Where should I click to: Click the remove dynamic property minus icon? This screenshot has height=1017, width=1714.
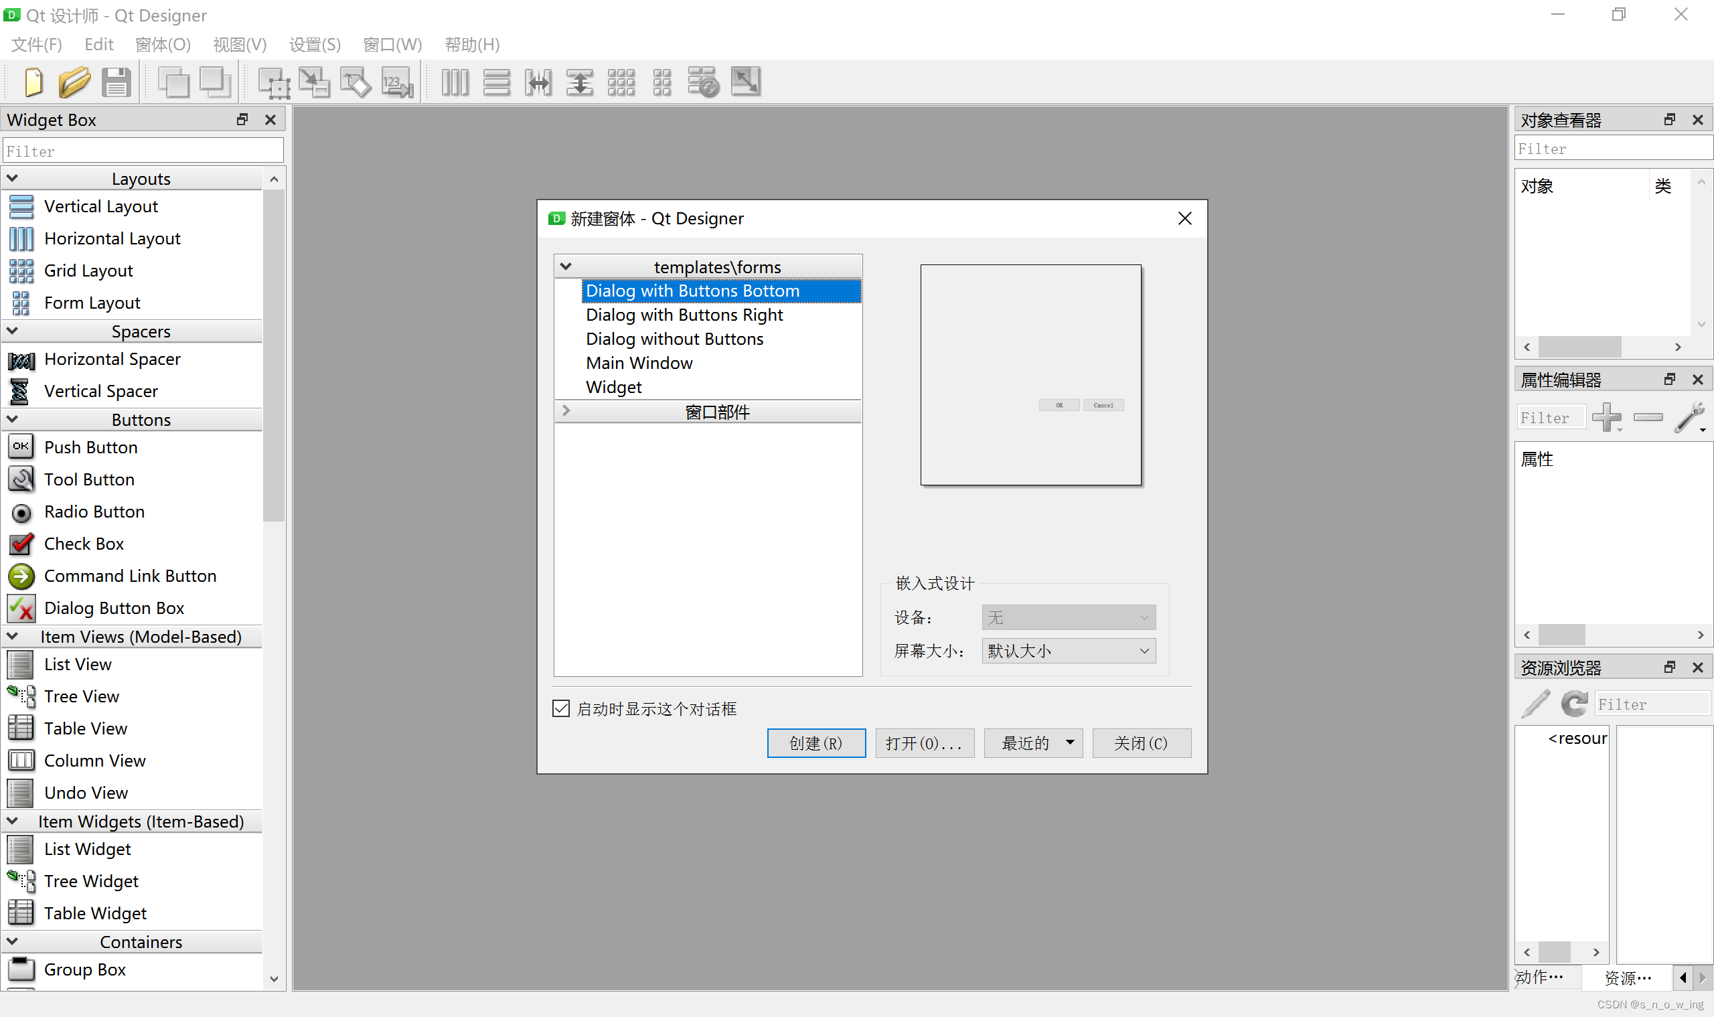[x=1648, y=416]
